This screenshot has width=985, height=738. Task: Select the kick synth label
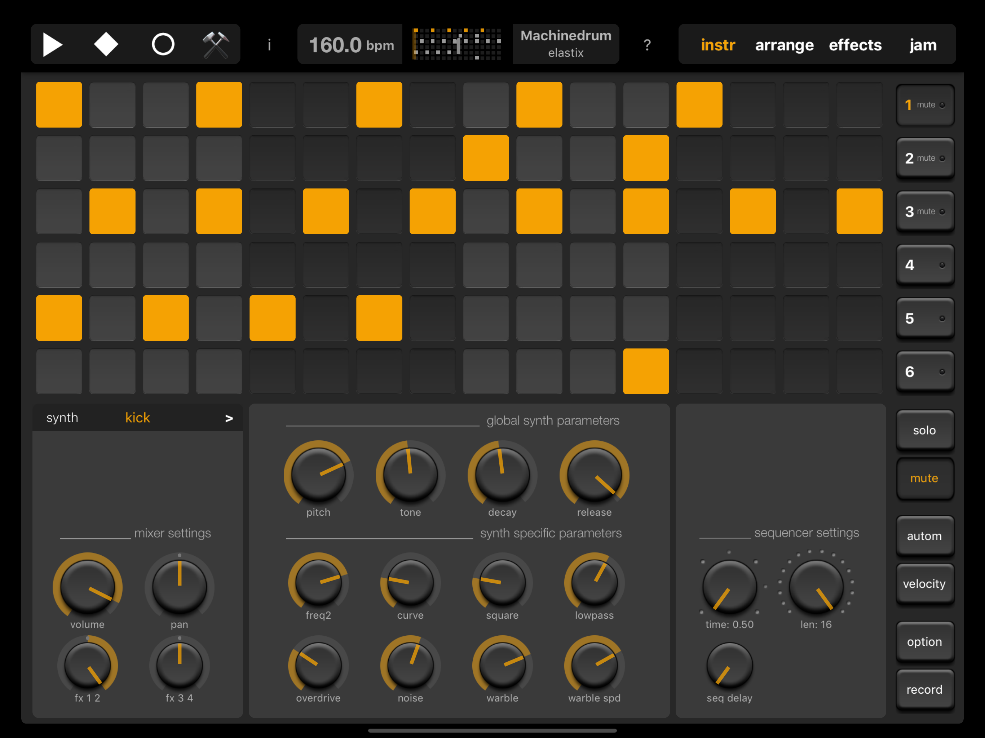138,418
